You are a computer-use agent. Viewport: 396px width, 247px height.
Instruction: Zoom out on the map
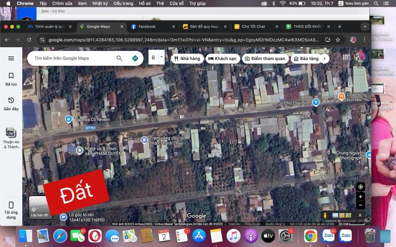[360, 205]
